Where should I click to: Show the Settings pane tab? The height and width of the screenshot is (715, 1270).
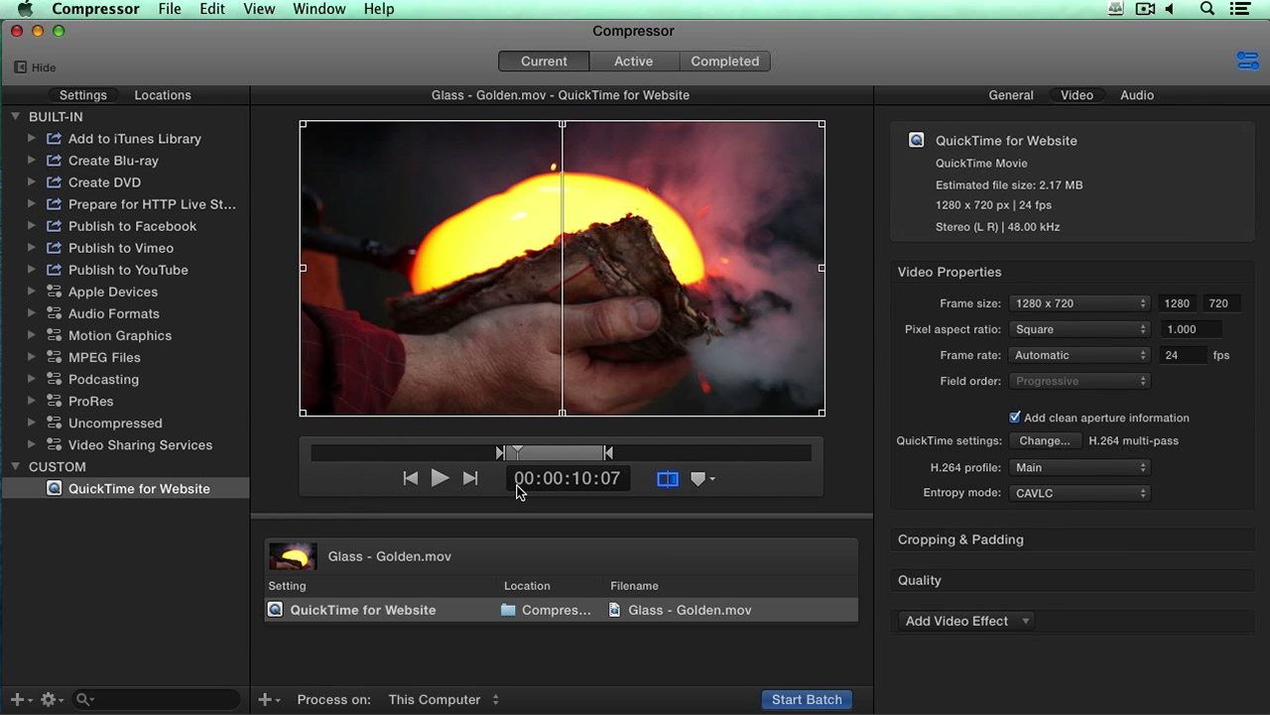pyautogui.click(x=83, y=95)
